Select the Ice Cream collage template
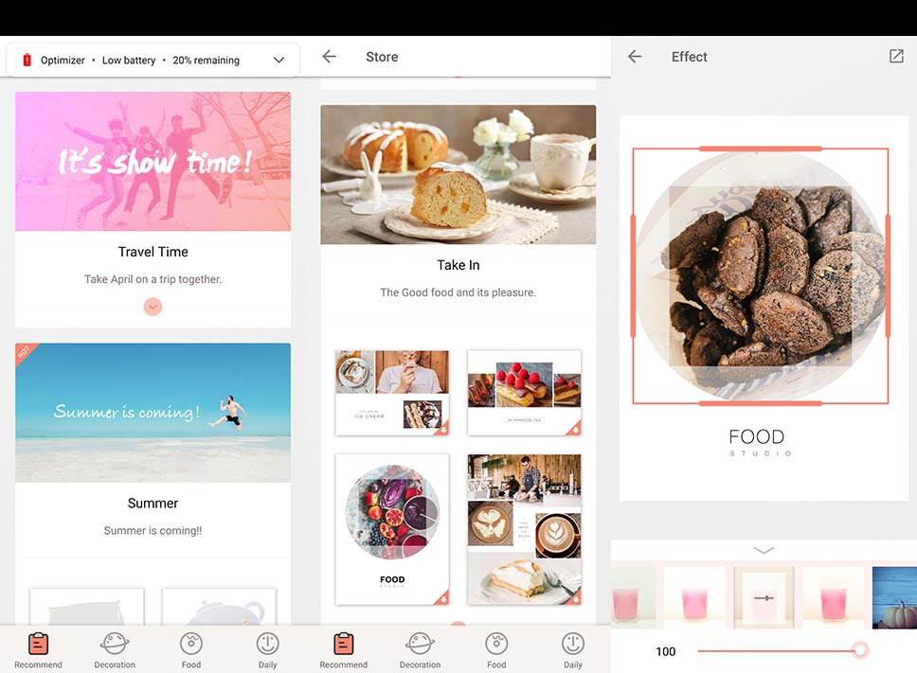Viewport: 917px width, 673px height. tap(392, 393)
